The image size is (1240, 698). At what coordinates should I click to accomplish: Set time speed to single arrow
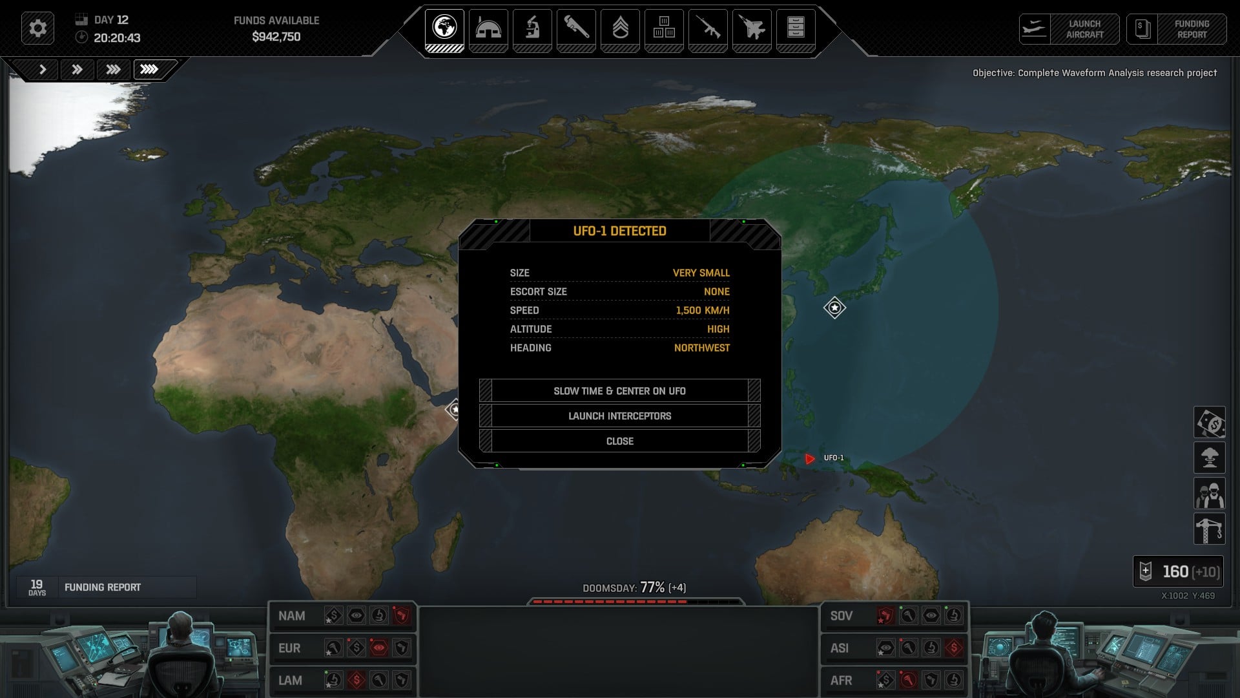pyautogui.click(x=43, y=69)
